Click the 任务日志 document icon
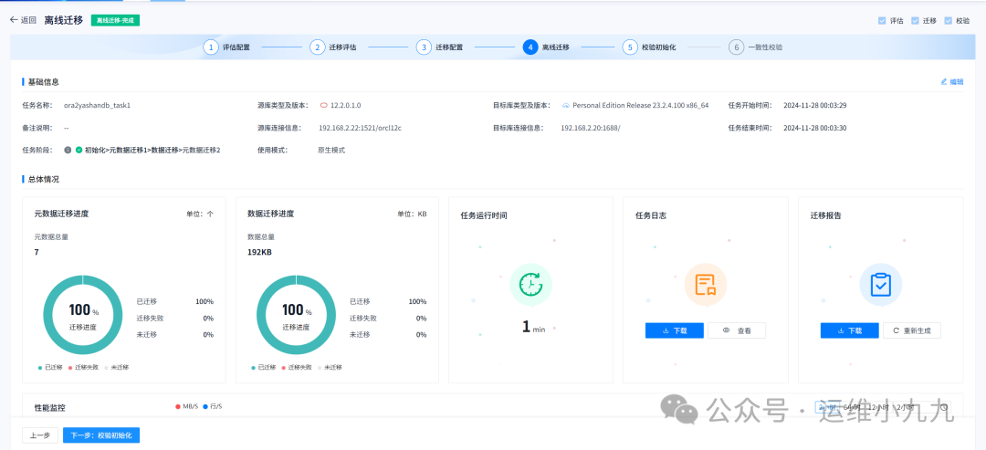The height and width of the screenshot is (450, 986). coord(706,285)
